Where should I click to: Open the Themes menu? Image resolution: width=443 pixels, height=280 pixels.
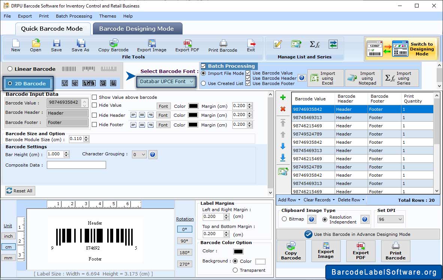tap(108, 16)
